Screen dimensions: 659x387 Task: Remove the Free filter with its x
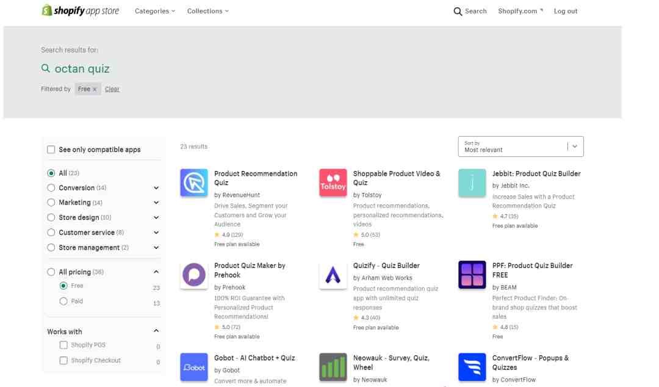click(95, 89)
